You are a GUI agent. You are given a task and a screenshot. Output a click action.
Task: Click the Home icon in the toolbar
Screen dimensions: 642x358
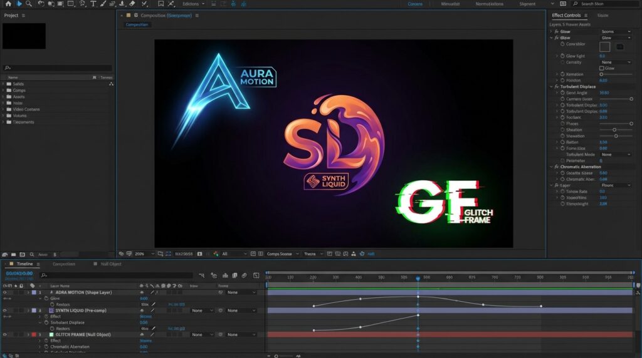pos(8,4)
